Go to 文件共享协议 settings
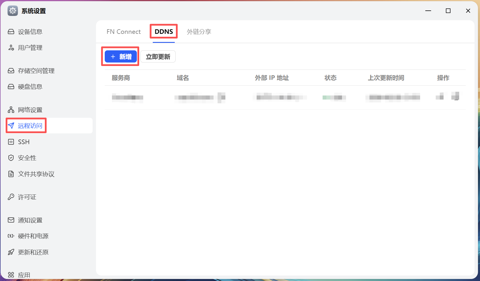The width and height of the screenshot is (480, 281). 36,174
